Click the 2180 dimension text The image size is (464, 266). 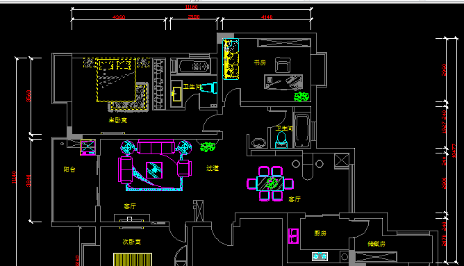[x=194, y=17]
